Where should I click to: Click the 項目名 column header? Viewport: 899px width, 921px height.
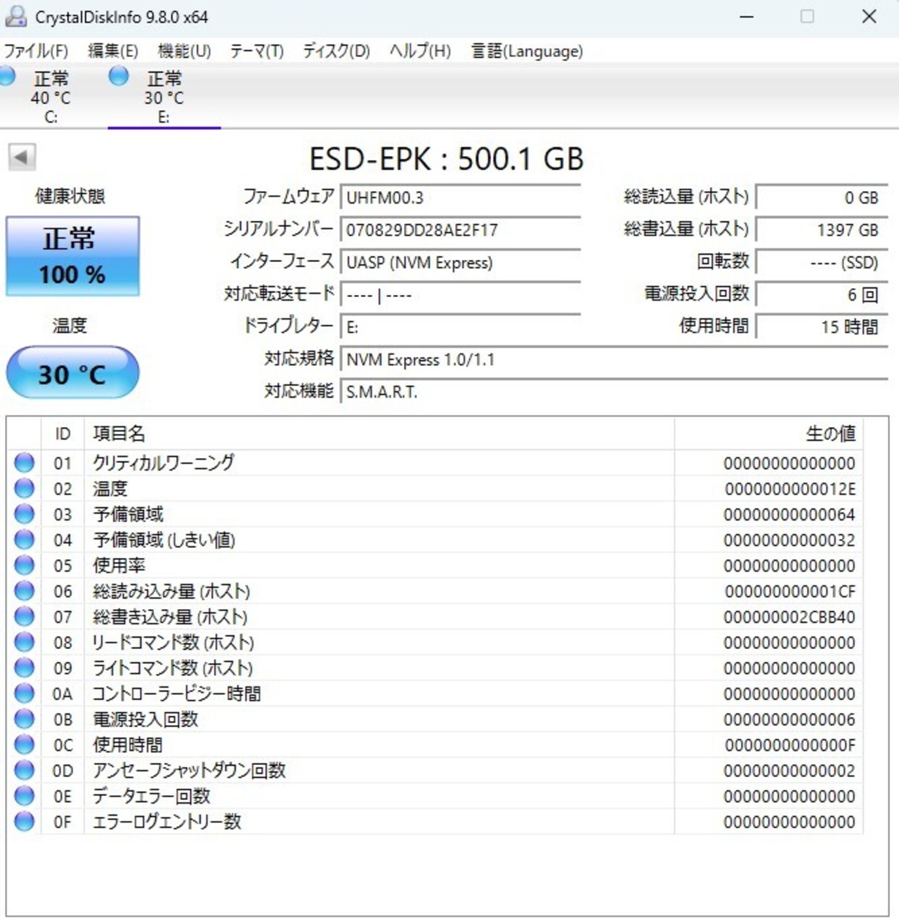(119, 434)
